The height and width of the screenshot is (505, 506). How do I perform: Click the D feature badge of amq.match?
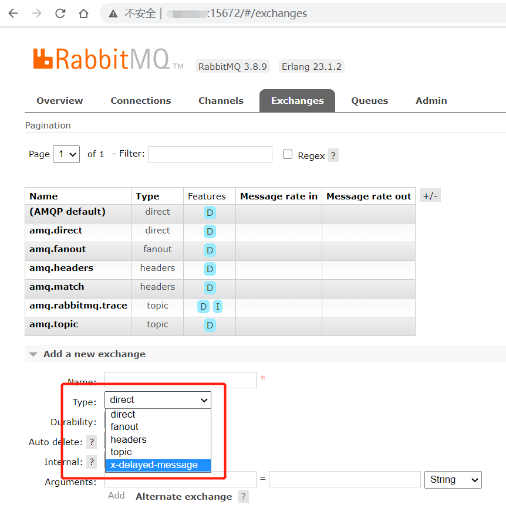click(x=210, y=287)
